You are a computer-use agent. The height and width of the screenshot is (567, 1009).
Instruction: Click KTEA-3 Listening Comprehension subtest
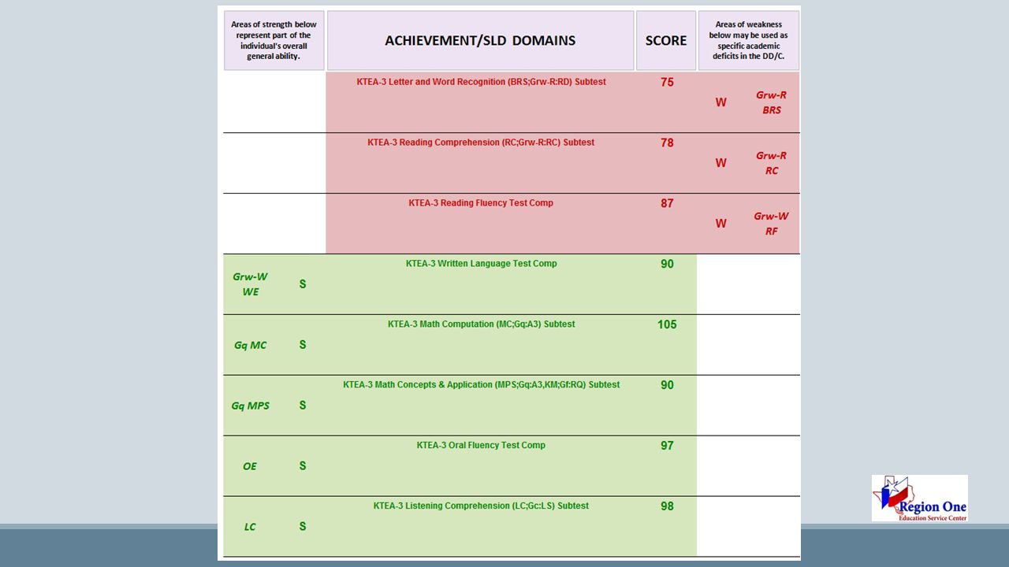coord(481,506)
